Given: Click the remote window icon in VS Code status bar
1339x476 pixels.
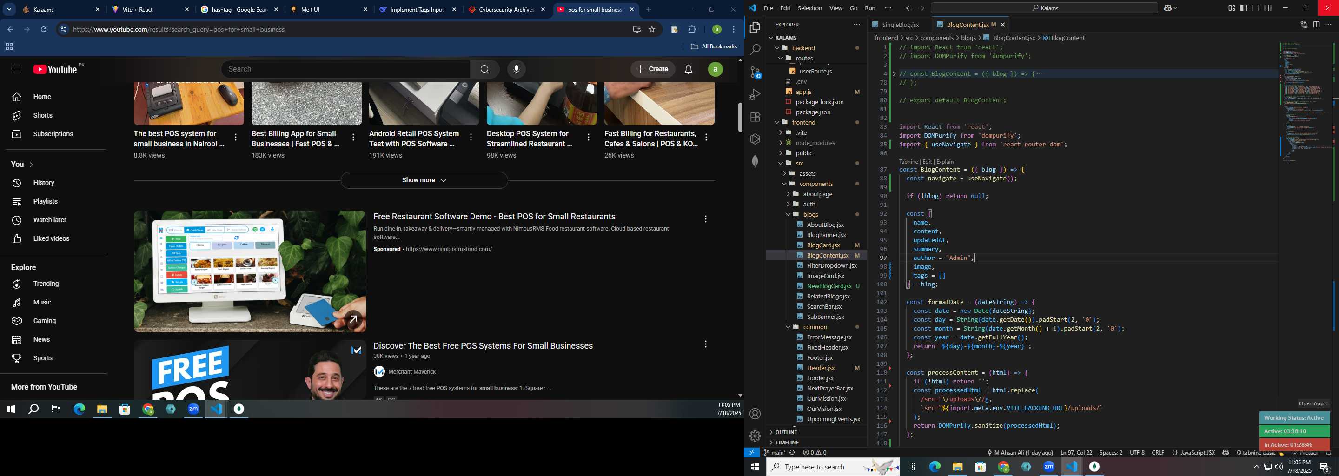Looking at the screenshot, I should tap(752, 453).
